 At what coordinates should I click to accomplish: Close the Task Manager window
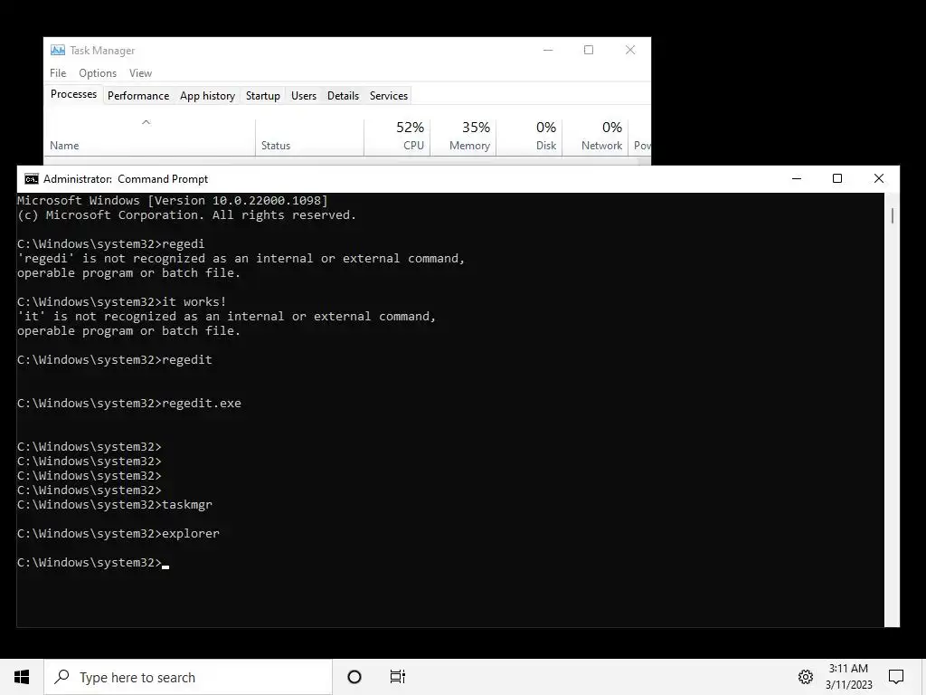pos(630,50)
